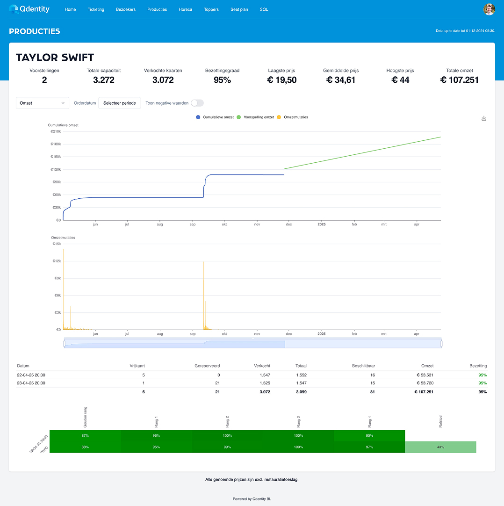Open the Seat plan menu item
Image resolution: width=504 pixels, height=506 pixels.
pyautogui.click(x=239, y=9)
